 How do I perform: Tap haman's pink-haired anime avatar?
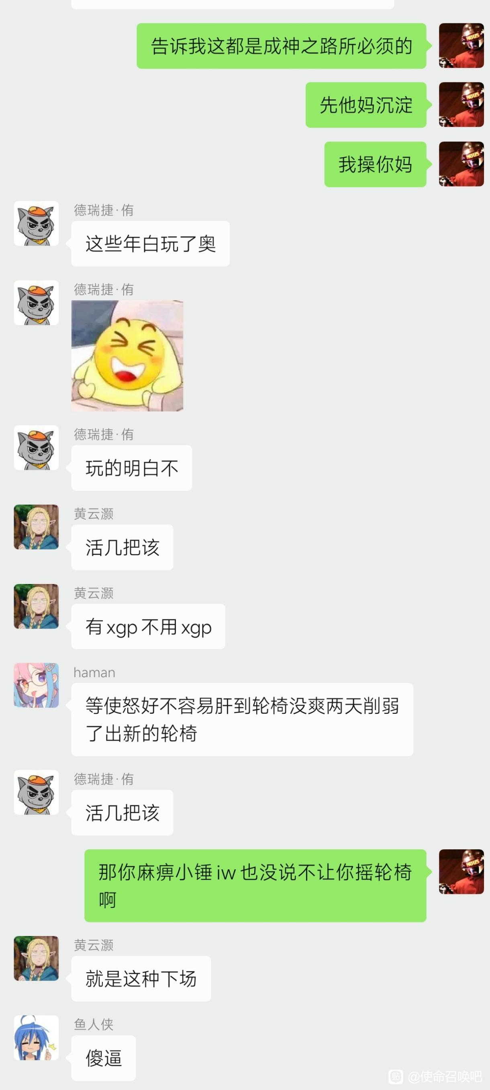pyautogui.click(x=37, y=685)
